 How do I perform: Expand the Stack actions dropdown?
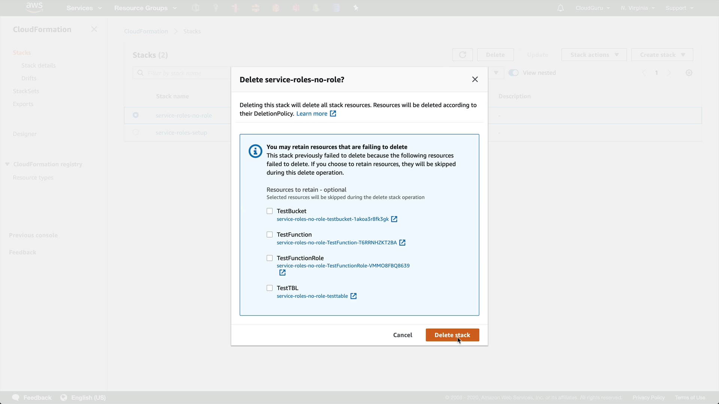pos(594,55)
